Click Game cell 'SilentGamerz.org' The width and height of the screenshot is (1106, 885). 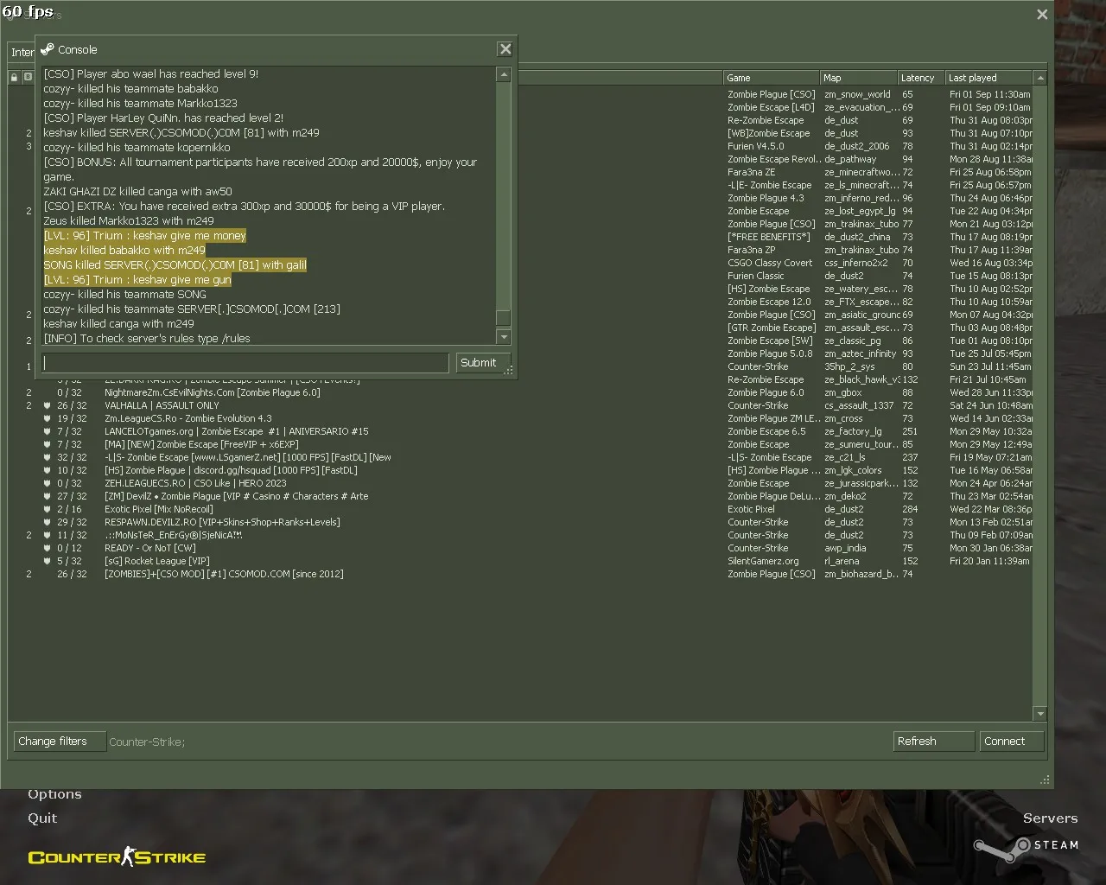click(763, 561)
